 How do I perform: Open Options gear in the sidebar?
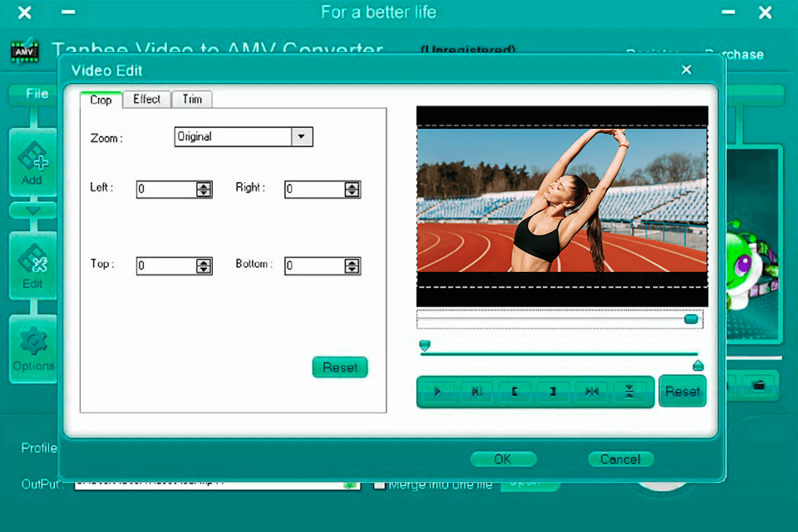pyautogui.click(x=32, y=349)
